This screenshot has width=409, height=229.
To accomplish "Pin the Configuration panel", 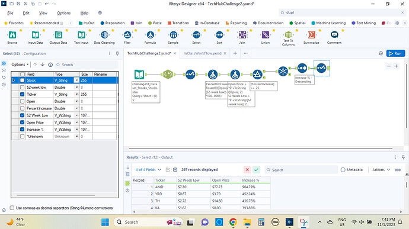I will [x=117, y=53].
